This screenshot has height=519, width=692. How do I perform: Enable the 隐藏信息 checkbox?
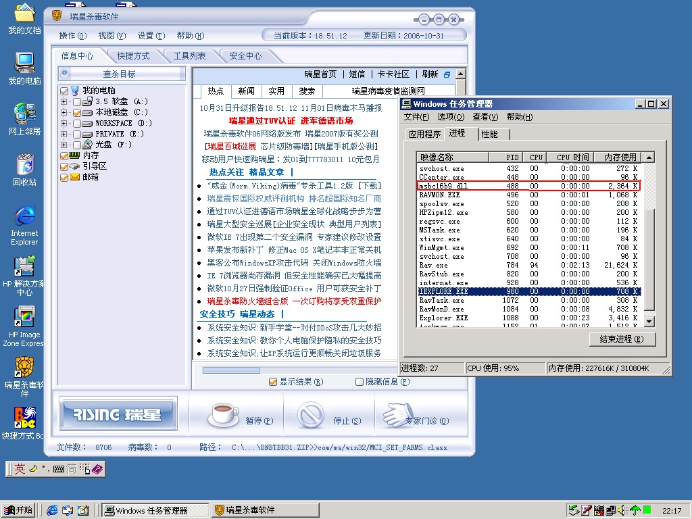[360, 382]
